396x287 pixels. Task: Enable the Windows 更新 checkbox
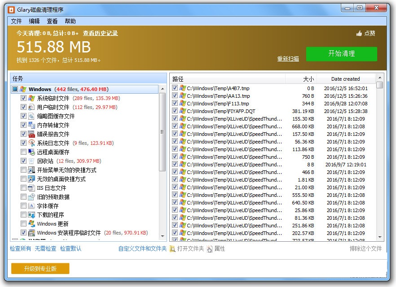pyautogui.click(x=23, y=224)
